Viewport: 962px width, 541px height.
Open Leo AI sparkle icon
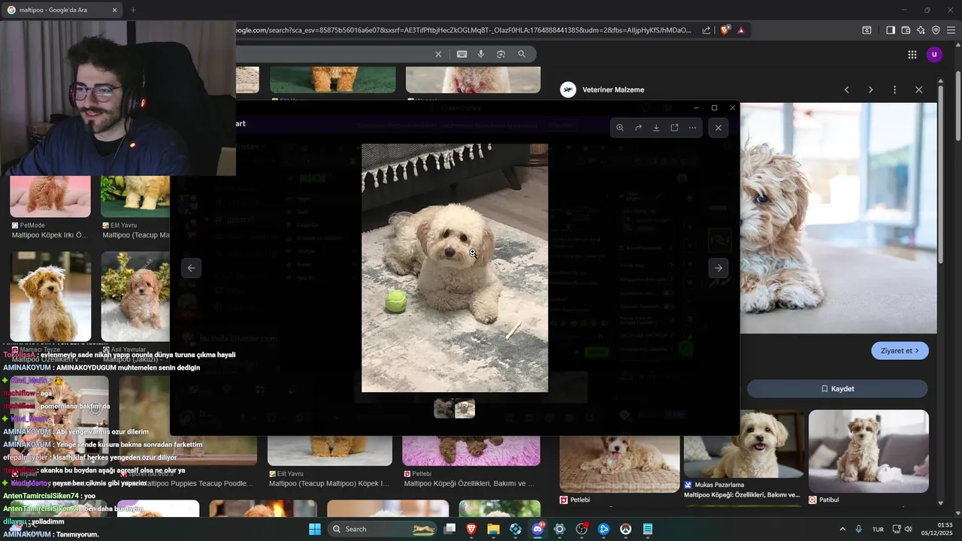pyautogui.click(x=921, y=30)
